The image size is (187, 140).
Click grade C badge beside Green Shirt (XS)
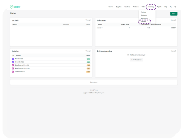click(13, 72)
